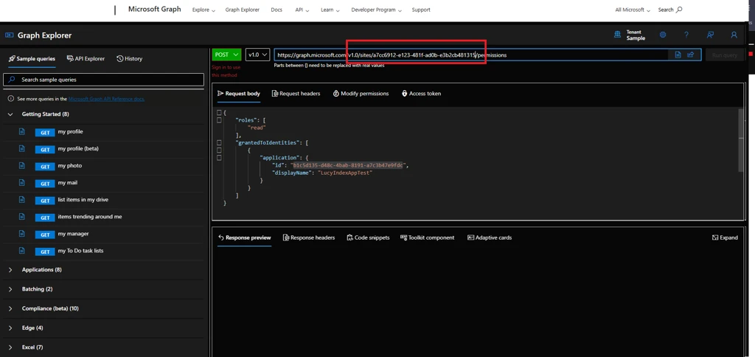Viewport: 755px width, 357px height.
Task: Open the Graph Explorer settings gear
Action: tap(662, 35)
